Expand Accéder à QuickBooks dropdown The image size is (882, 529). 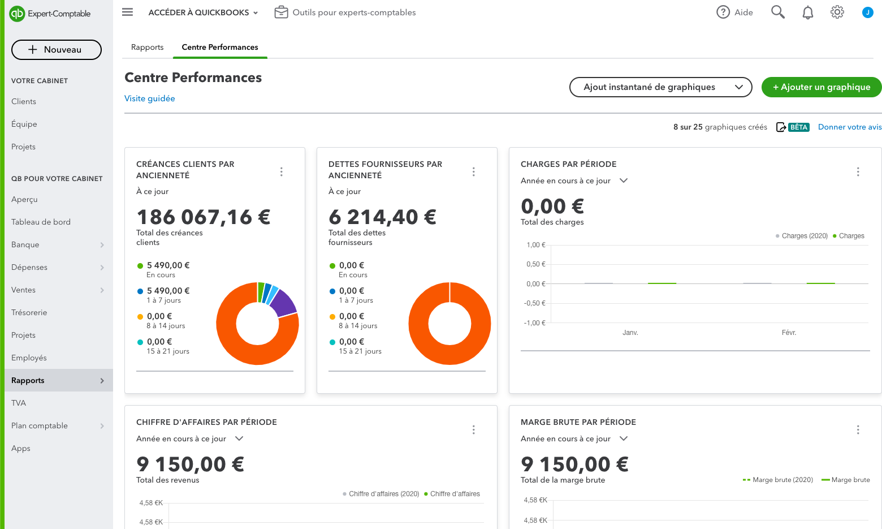204,12
